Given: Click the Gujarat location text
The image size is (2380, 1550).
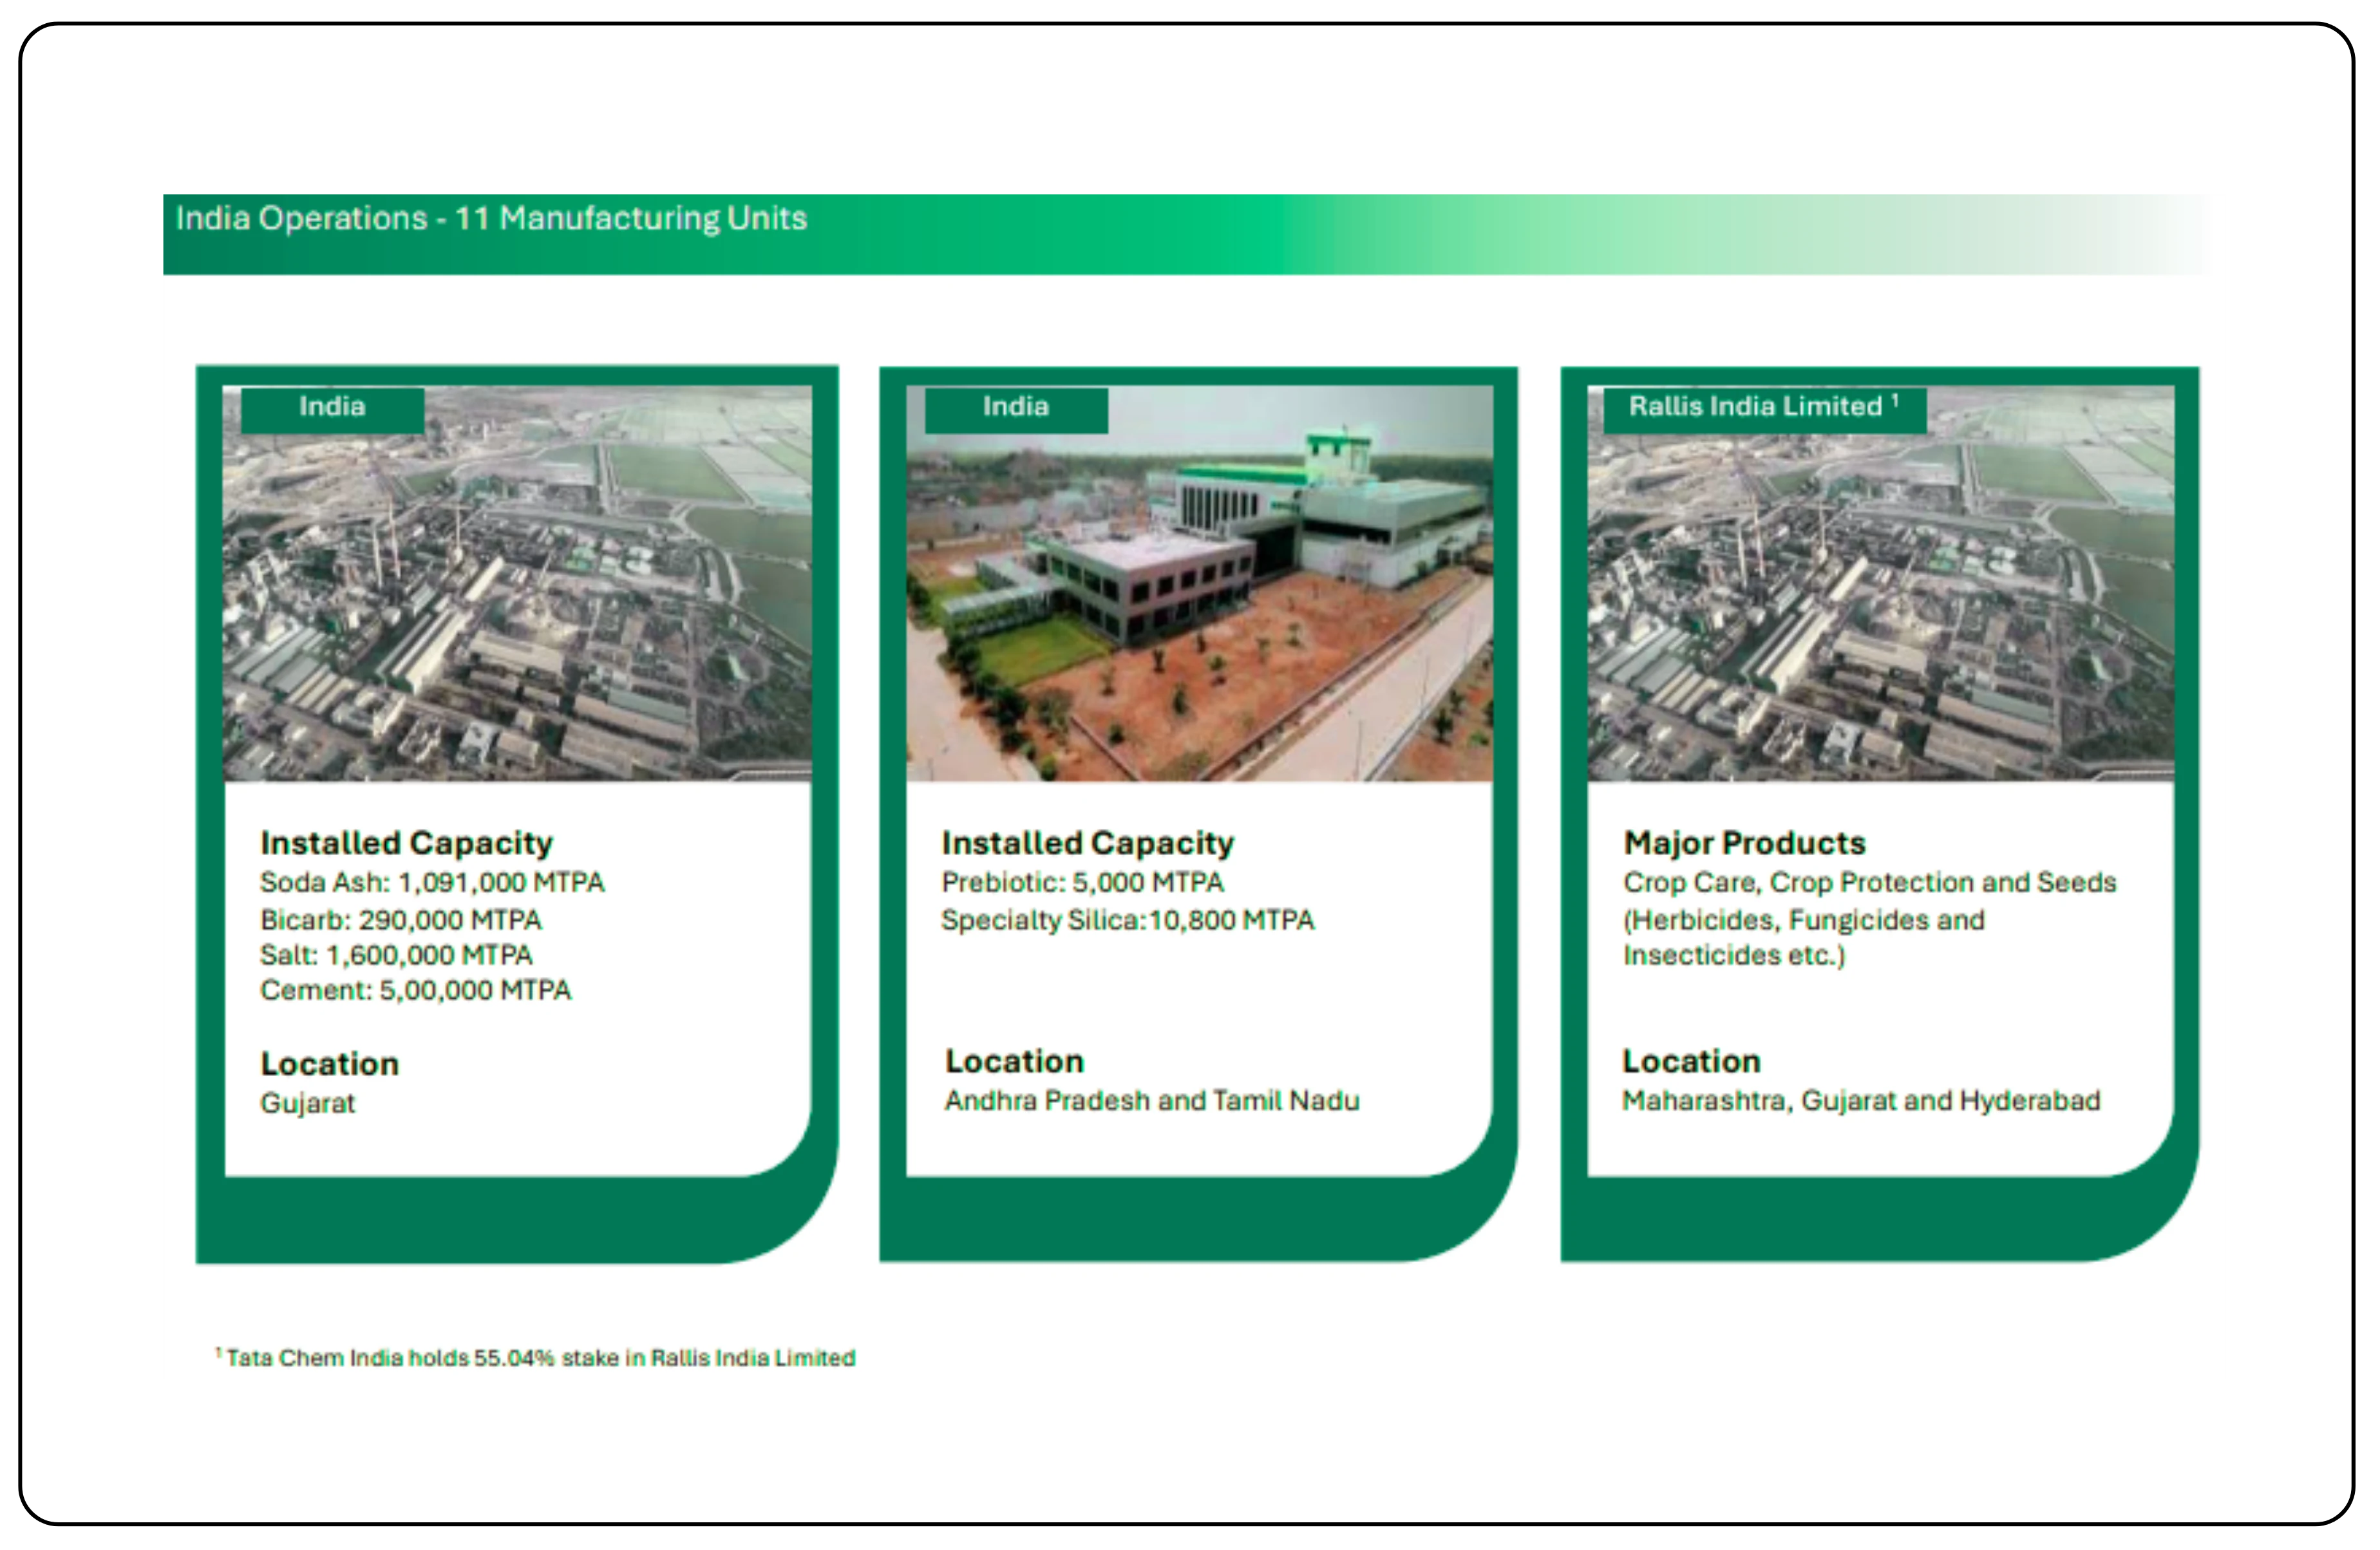Looking at the screenshot, I should (307, 1103).
